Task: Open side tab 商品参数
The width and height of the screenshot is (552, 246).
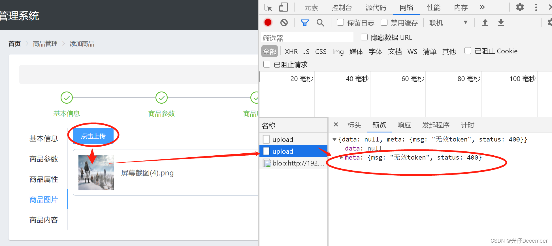Action: click(x=44, y=159)
